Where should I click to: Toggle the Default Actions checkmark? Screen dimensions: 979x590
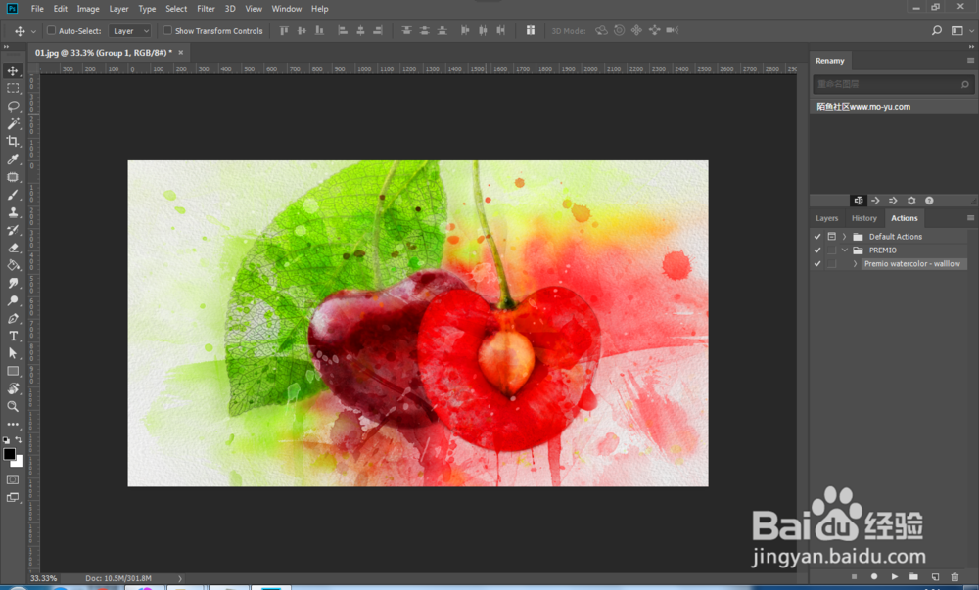coord(817,237)
